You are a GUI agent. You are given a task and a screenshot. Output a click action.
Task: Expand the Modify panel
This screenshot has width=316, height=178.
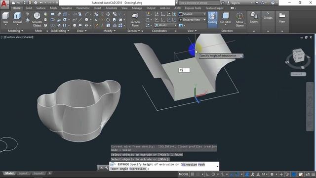click(110, 31)
